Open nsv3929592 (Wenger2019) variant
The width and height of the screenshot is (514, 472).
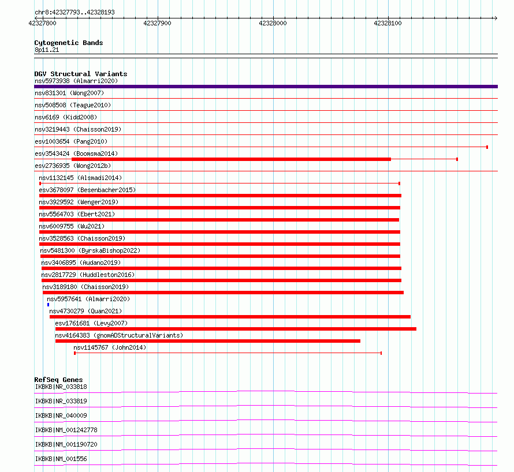79,202
